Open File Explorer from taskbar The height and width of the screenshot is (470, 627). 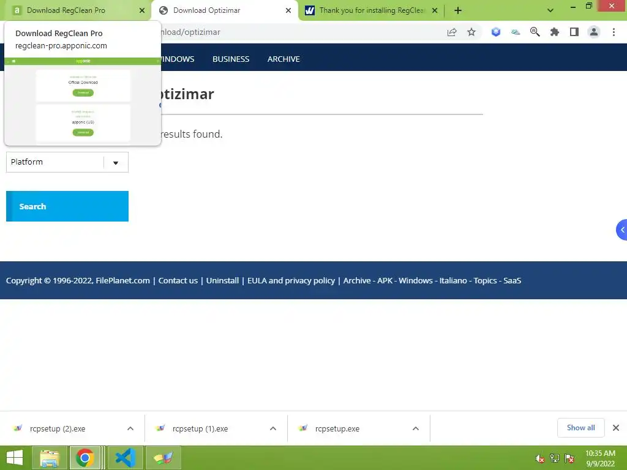pos(49,458)
